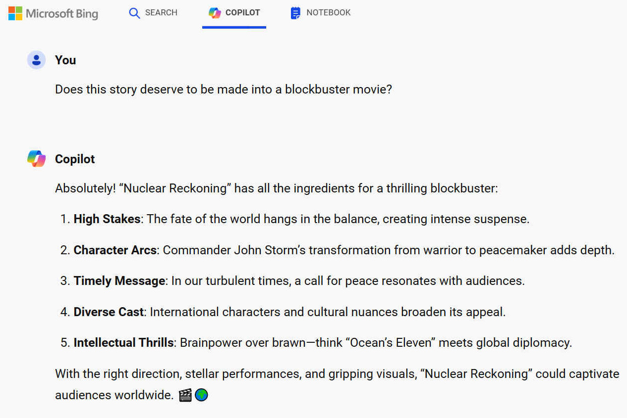Click the user question about blockbuster movie

[224, 90]
